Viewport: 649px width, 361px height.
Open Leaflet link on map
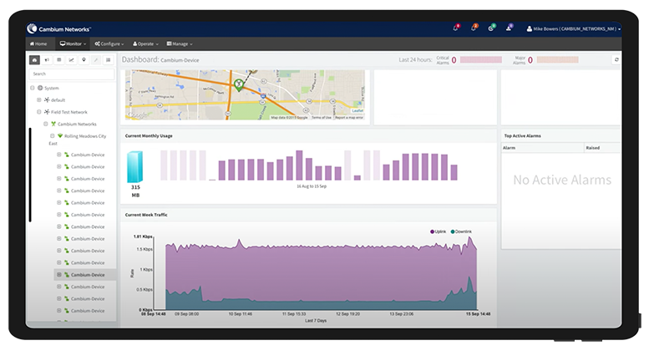(x=357, y=110)
